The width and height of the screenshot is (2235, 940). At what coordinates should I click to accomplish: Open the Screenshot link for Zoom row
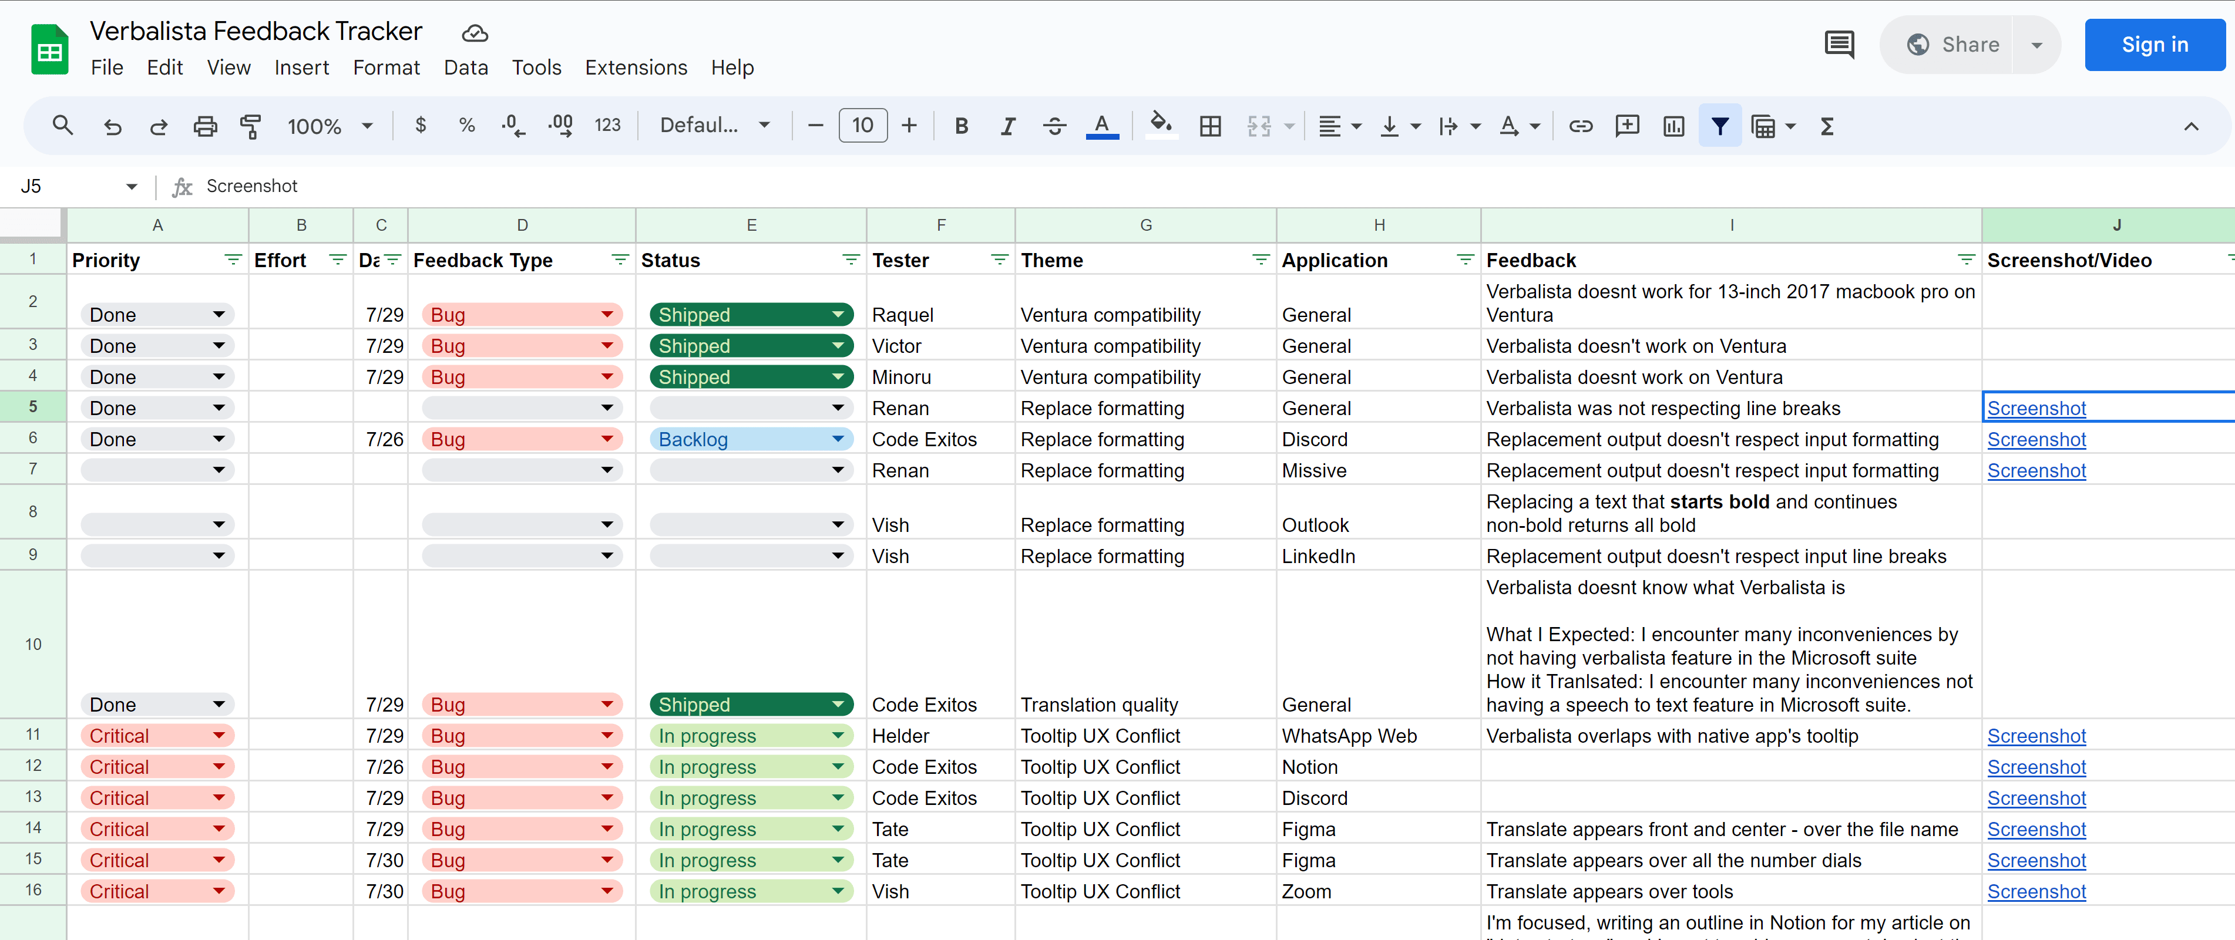[x=2035, y=891]
